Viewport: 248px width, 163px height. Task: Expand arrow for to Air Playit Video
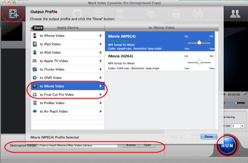(x=101, y=111)
